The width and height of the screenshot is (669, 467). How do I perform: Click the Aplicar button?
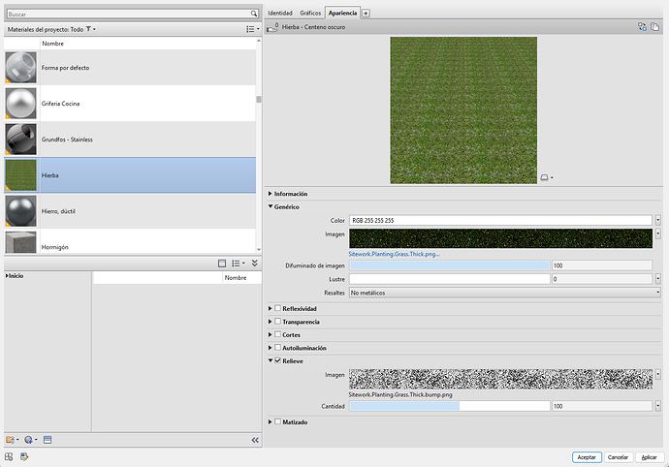(x=650, y=457)
